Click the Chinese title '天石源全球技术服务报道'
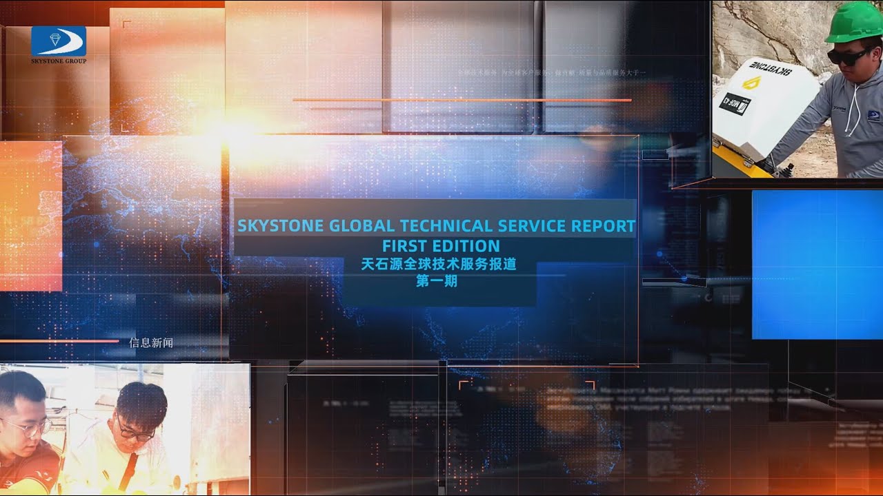Screen dimensions: 883x496 [x=439, y=265]
